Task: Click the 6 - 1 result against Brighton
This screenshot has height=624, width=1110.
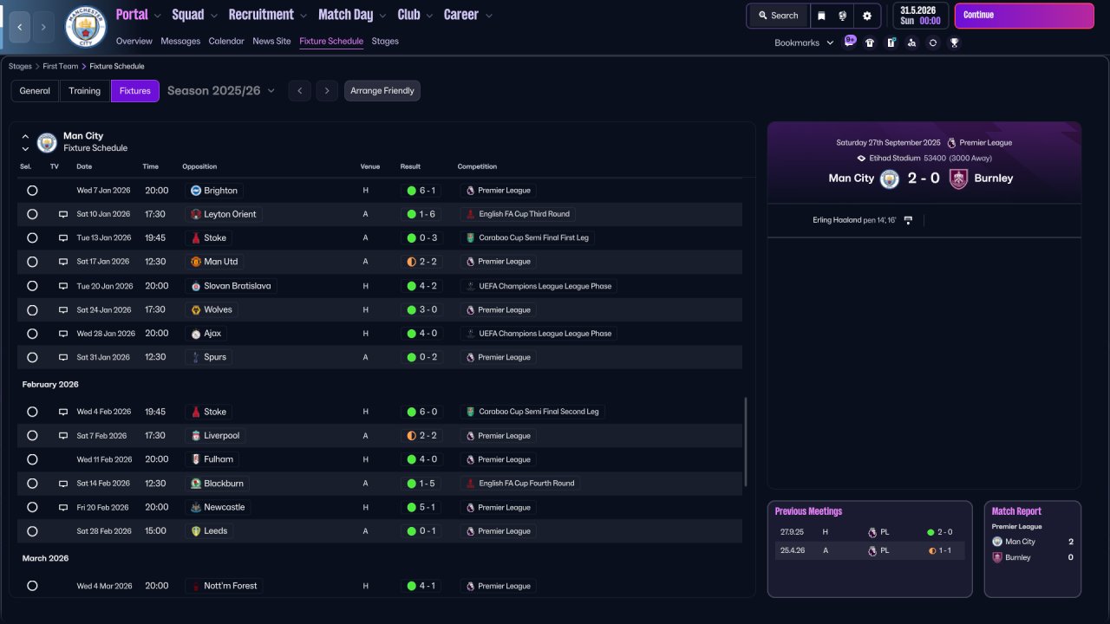Action: 421,191
